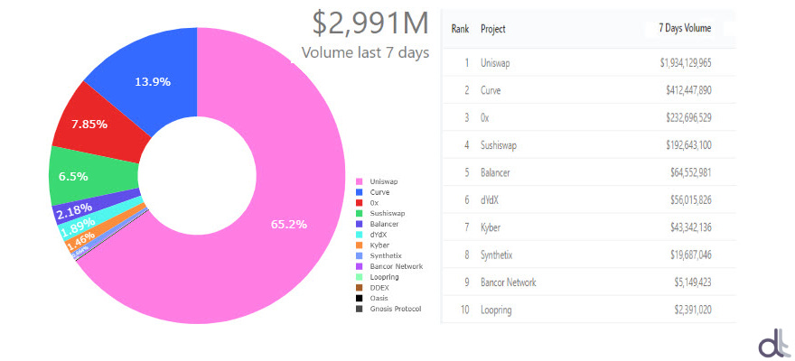795x361 pixels.
Task: Toggle the Balancer legend entry
Action: coord(379,224)
